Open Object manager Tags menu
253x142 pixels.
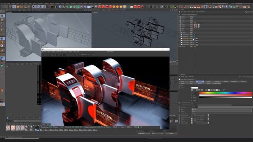(x=197, y=12)
